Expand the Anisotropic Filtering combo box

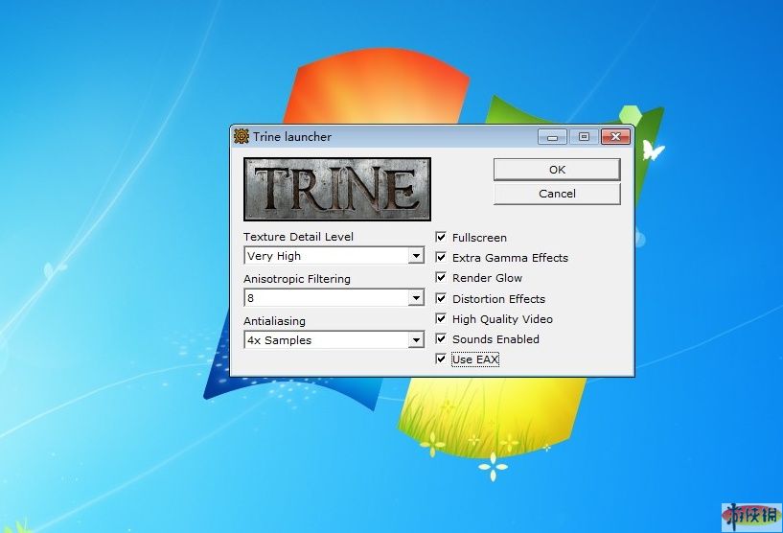[x=416, y=298]
